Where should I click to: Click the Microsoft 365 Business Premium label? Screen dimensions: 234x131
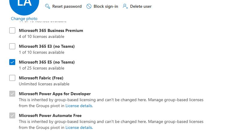click(51, 30)
